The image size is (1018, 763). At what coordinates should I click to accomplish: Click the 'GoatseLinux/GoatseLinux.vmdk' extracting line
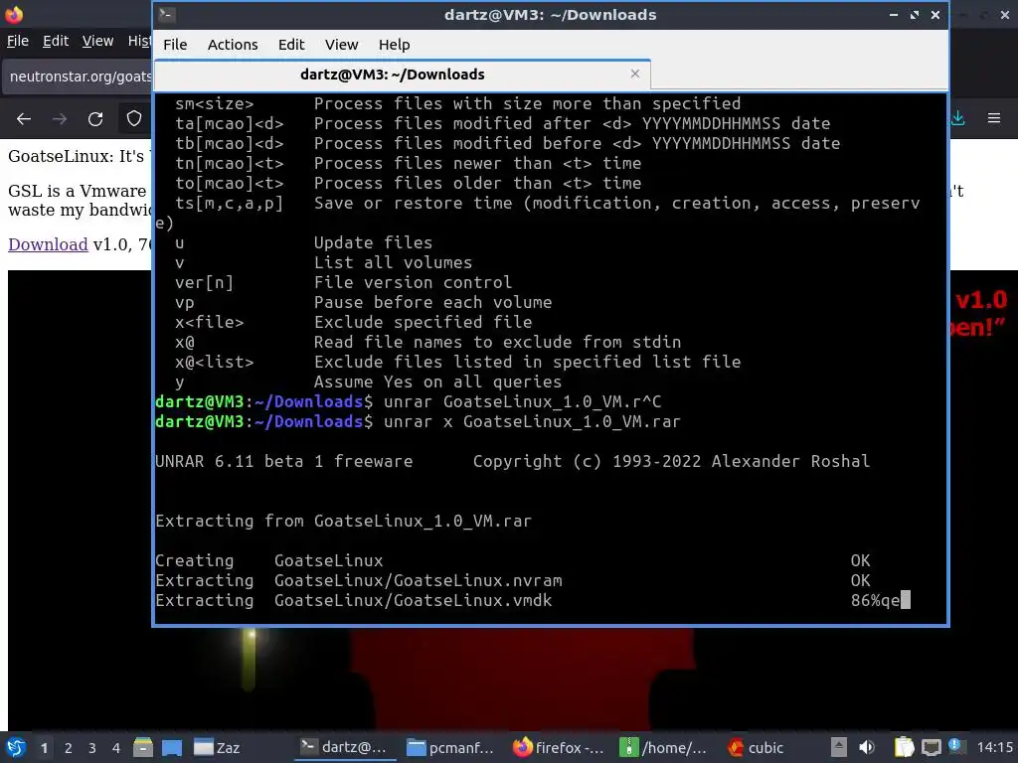pyautogui.click(x=413, y=601)
